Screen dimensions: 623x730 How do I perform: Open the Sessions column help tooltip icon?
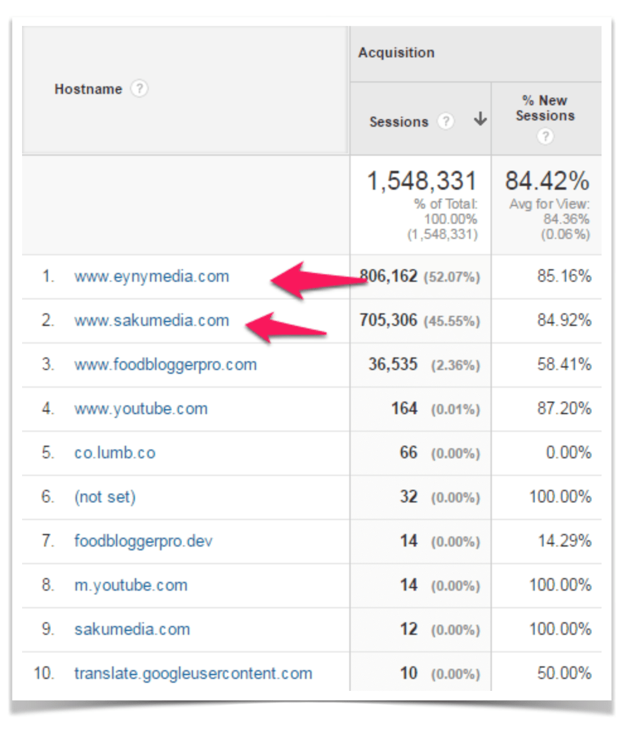click(446, 121)
